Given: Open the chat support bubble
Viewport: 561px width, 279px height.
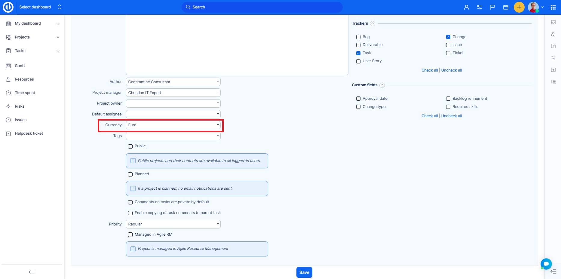Looking at the screenshot, I should pos(546,264).
